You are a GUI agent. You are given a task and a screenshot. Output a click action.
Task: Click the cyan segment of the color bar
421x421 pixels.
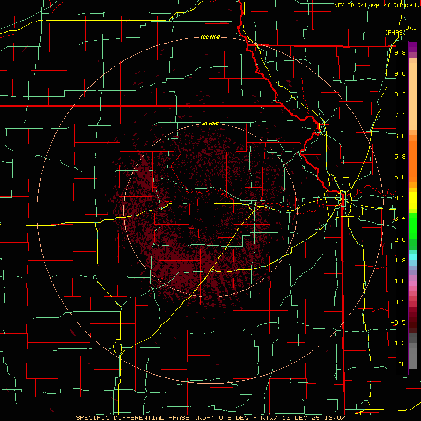click(413, 257)
